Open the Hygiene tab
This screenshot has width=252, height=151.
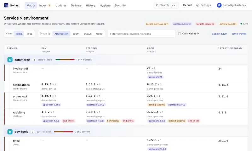[x=105, y=5]
